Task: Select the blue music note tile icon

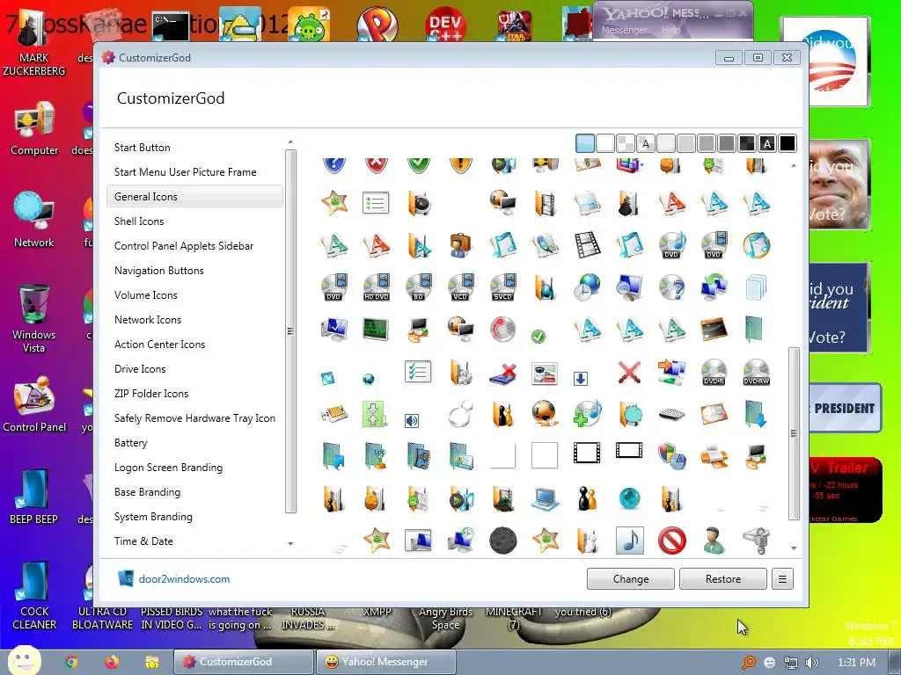Action: pos(629,541)
